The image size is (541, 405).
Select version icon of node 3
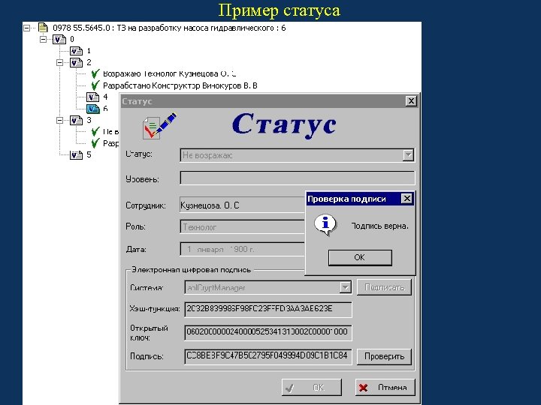pyautogui.click(x=76, y=120)
